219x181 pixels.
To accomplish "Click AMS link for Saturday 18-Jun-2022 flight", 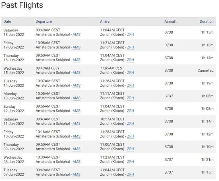I will pos(77,35).
